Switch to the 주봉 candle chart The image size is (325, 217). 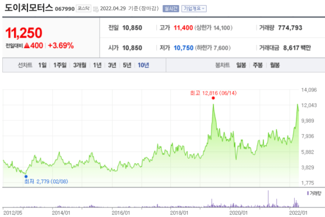[258, 65]
